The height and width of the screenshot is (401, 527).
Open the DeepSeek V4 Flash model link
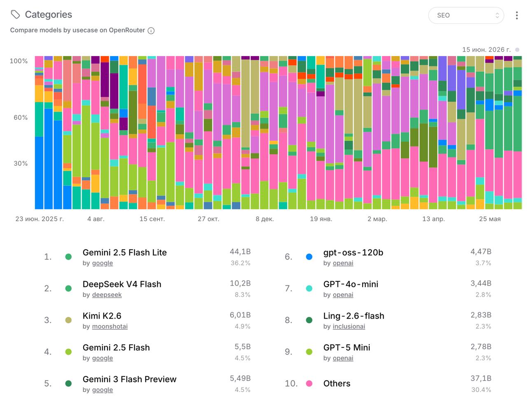[x=122, y=284]
